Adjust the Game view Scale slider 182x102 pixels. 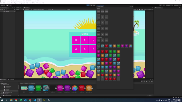(x=59, y=10)
